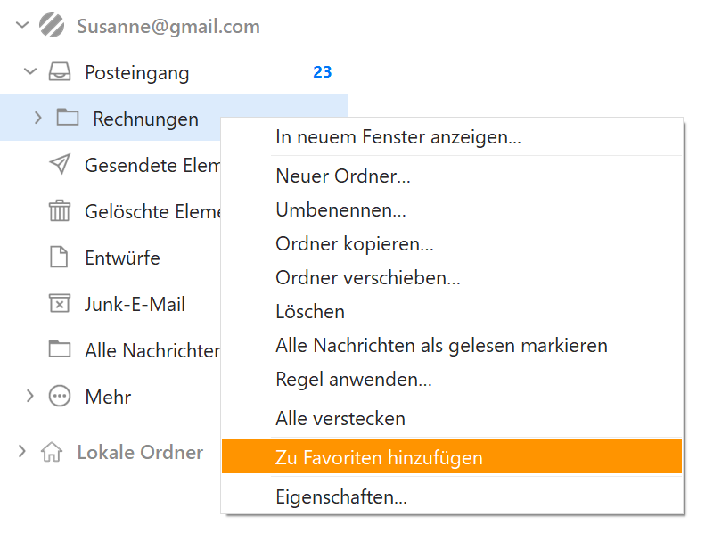Click the Rechnungen folder icon
705x541 pixels.
click(x=68, y=118)
